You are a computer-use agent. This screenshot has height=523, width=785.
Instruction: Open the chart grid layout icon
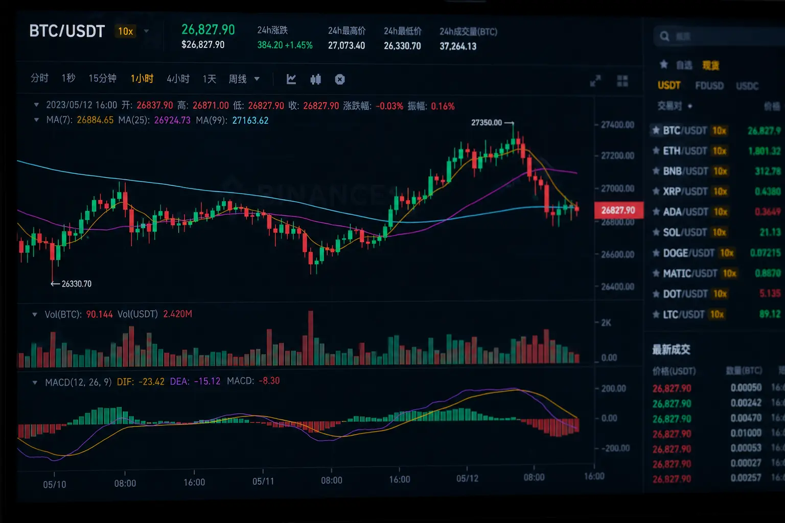(622, 81)
